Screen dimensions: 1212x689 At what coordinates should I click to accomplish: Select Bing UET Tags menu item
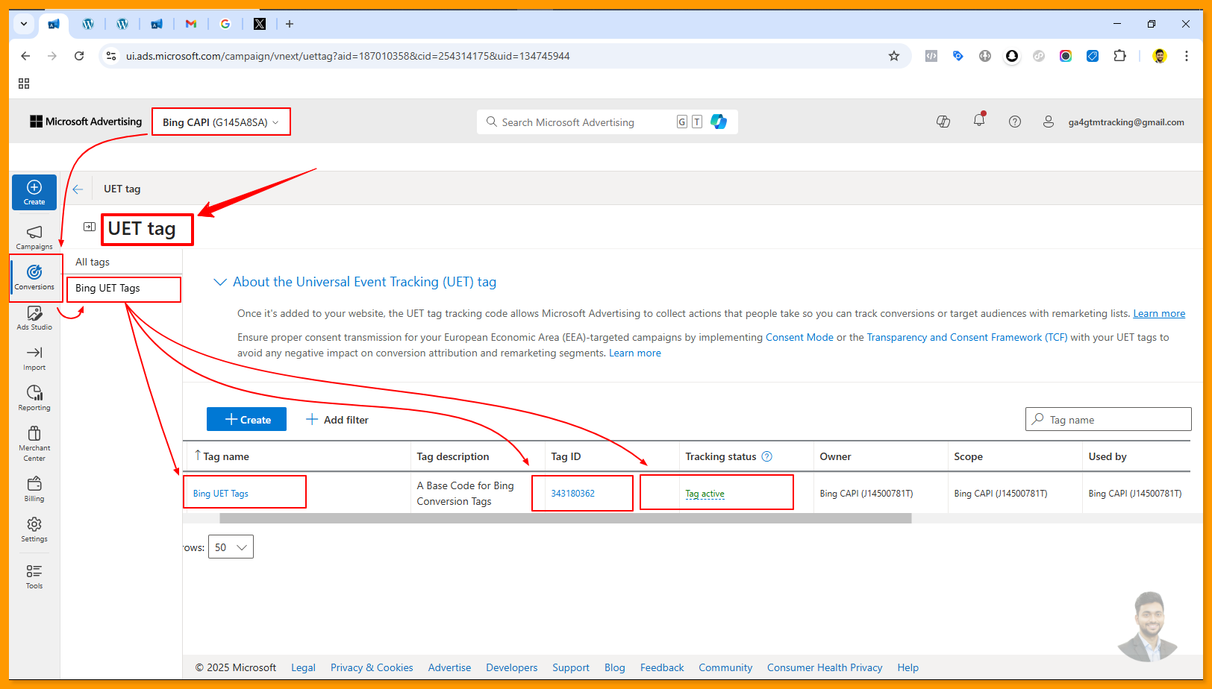tap(108, 289)
